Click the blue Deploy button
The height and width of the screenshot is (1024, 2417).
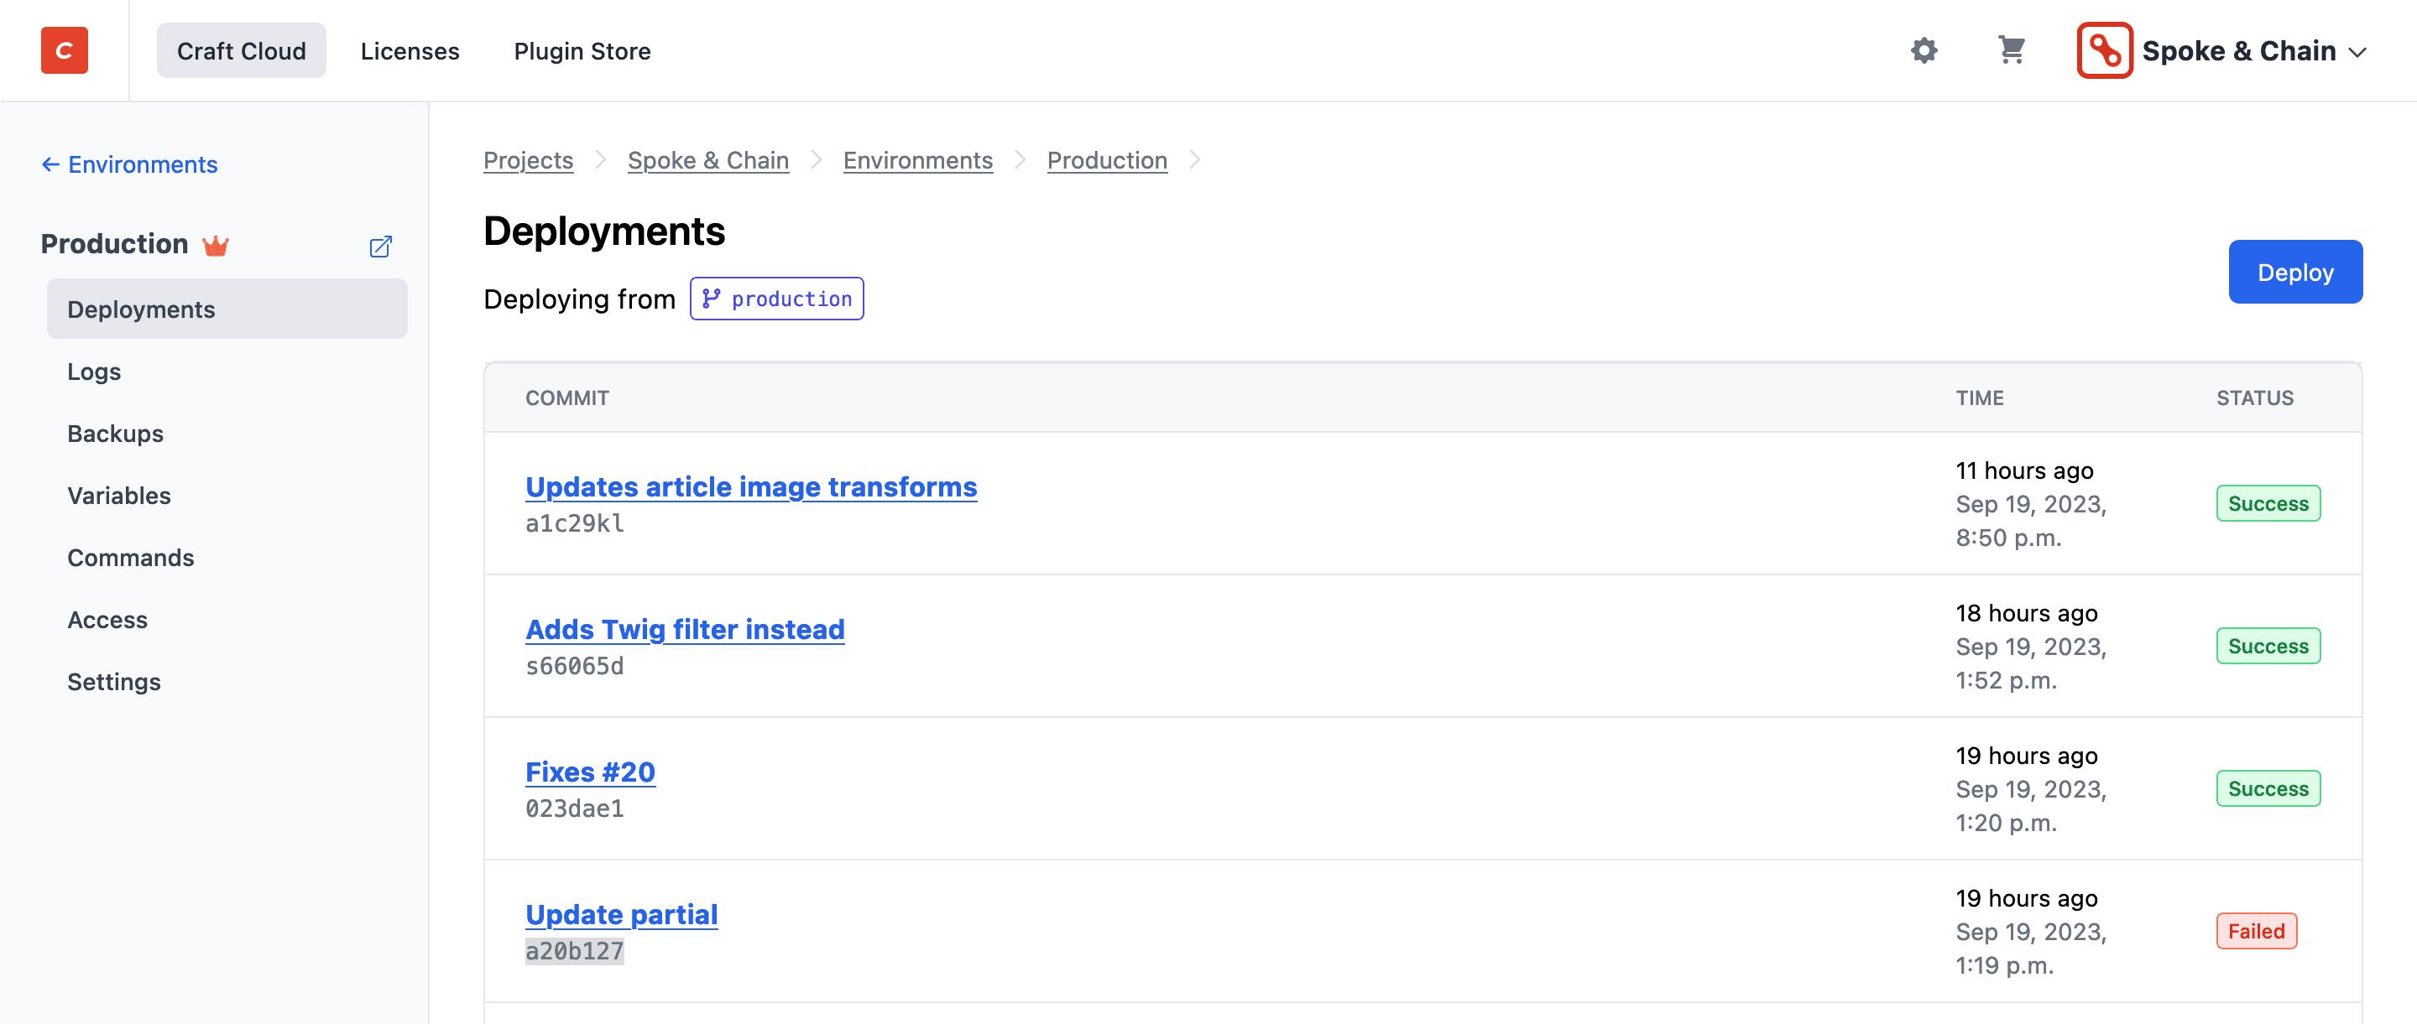2295,272
